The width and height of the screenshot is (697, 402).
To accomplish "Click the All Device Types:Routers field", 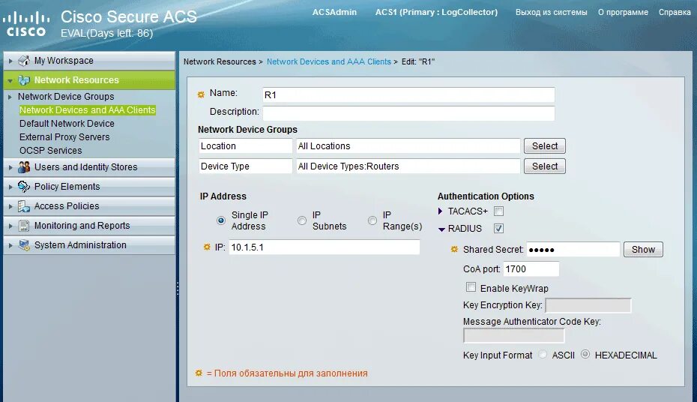I will pyautogui.click(x=408, y=166).
